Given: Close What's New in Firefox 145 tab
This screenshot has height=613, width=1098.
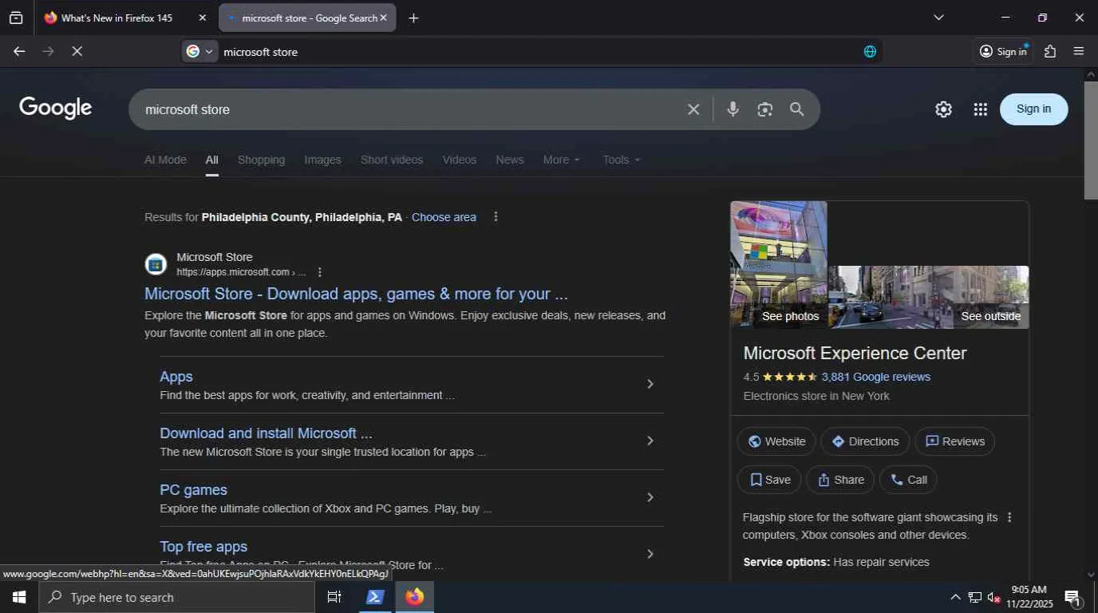Looking at the screenshot, I should (202, 18).
